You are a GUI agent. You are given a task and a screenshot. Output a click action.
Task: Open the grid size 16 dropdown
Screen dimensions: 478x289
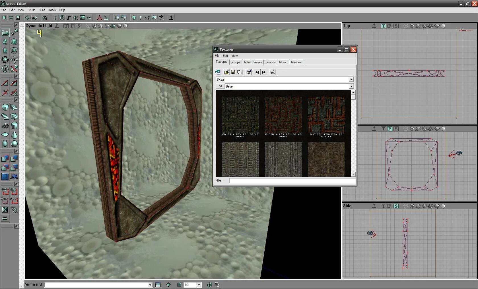coord(199,285)
